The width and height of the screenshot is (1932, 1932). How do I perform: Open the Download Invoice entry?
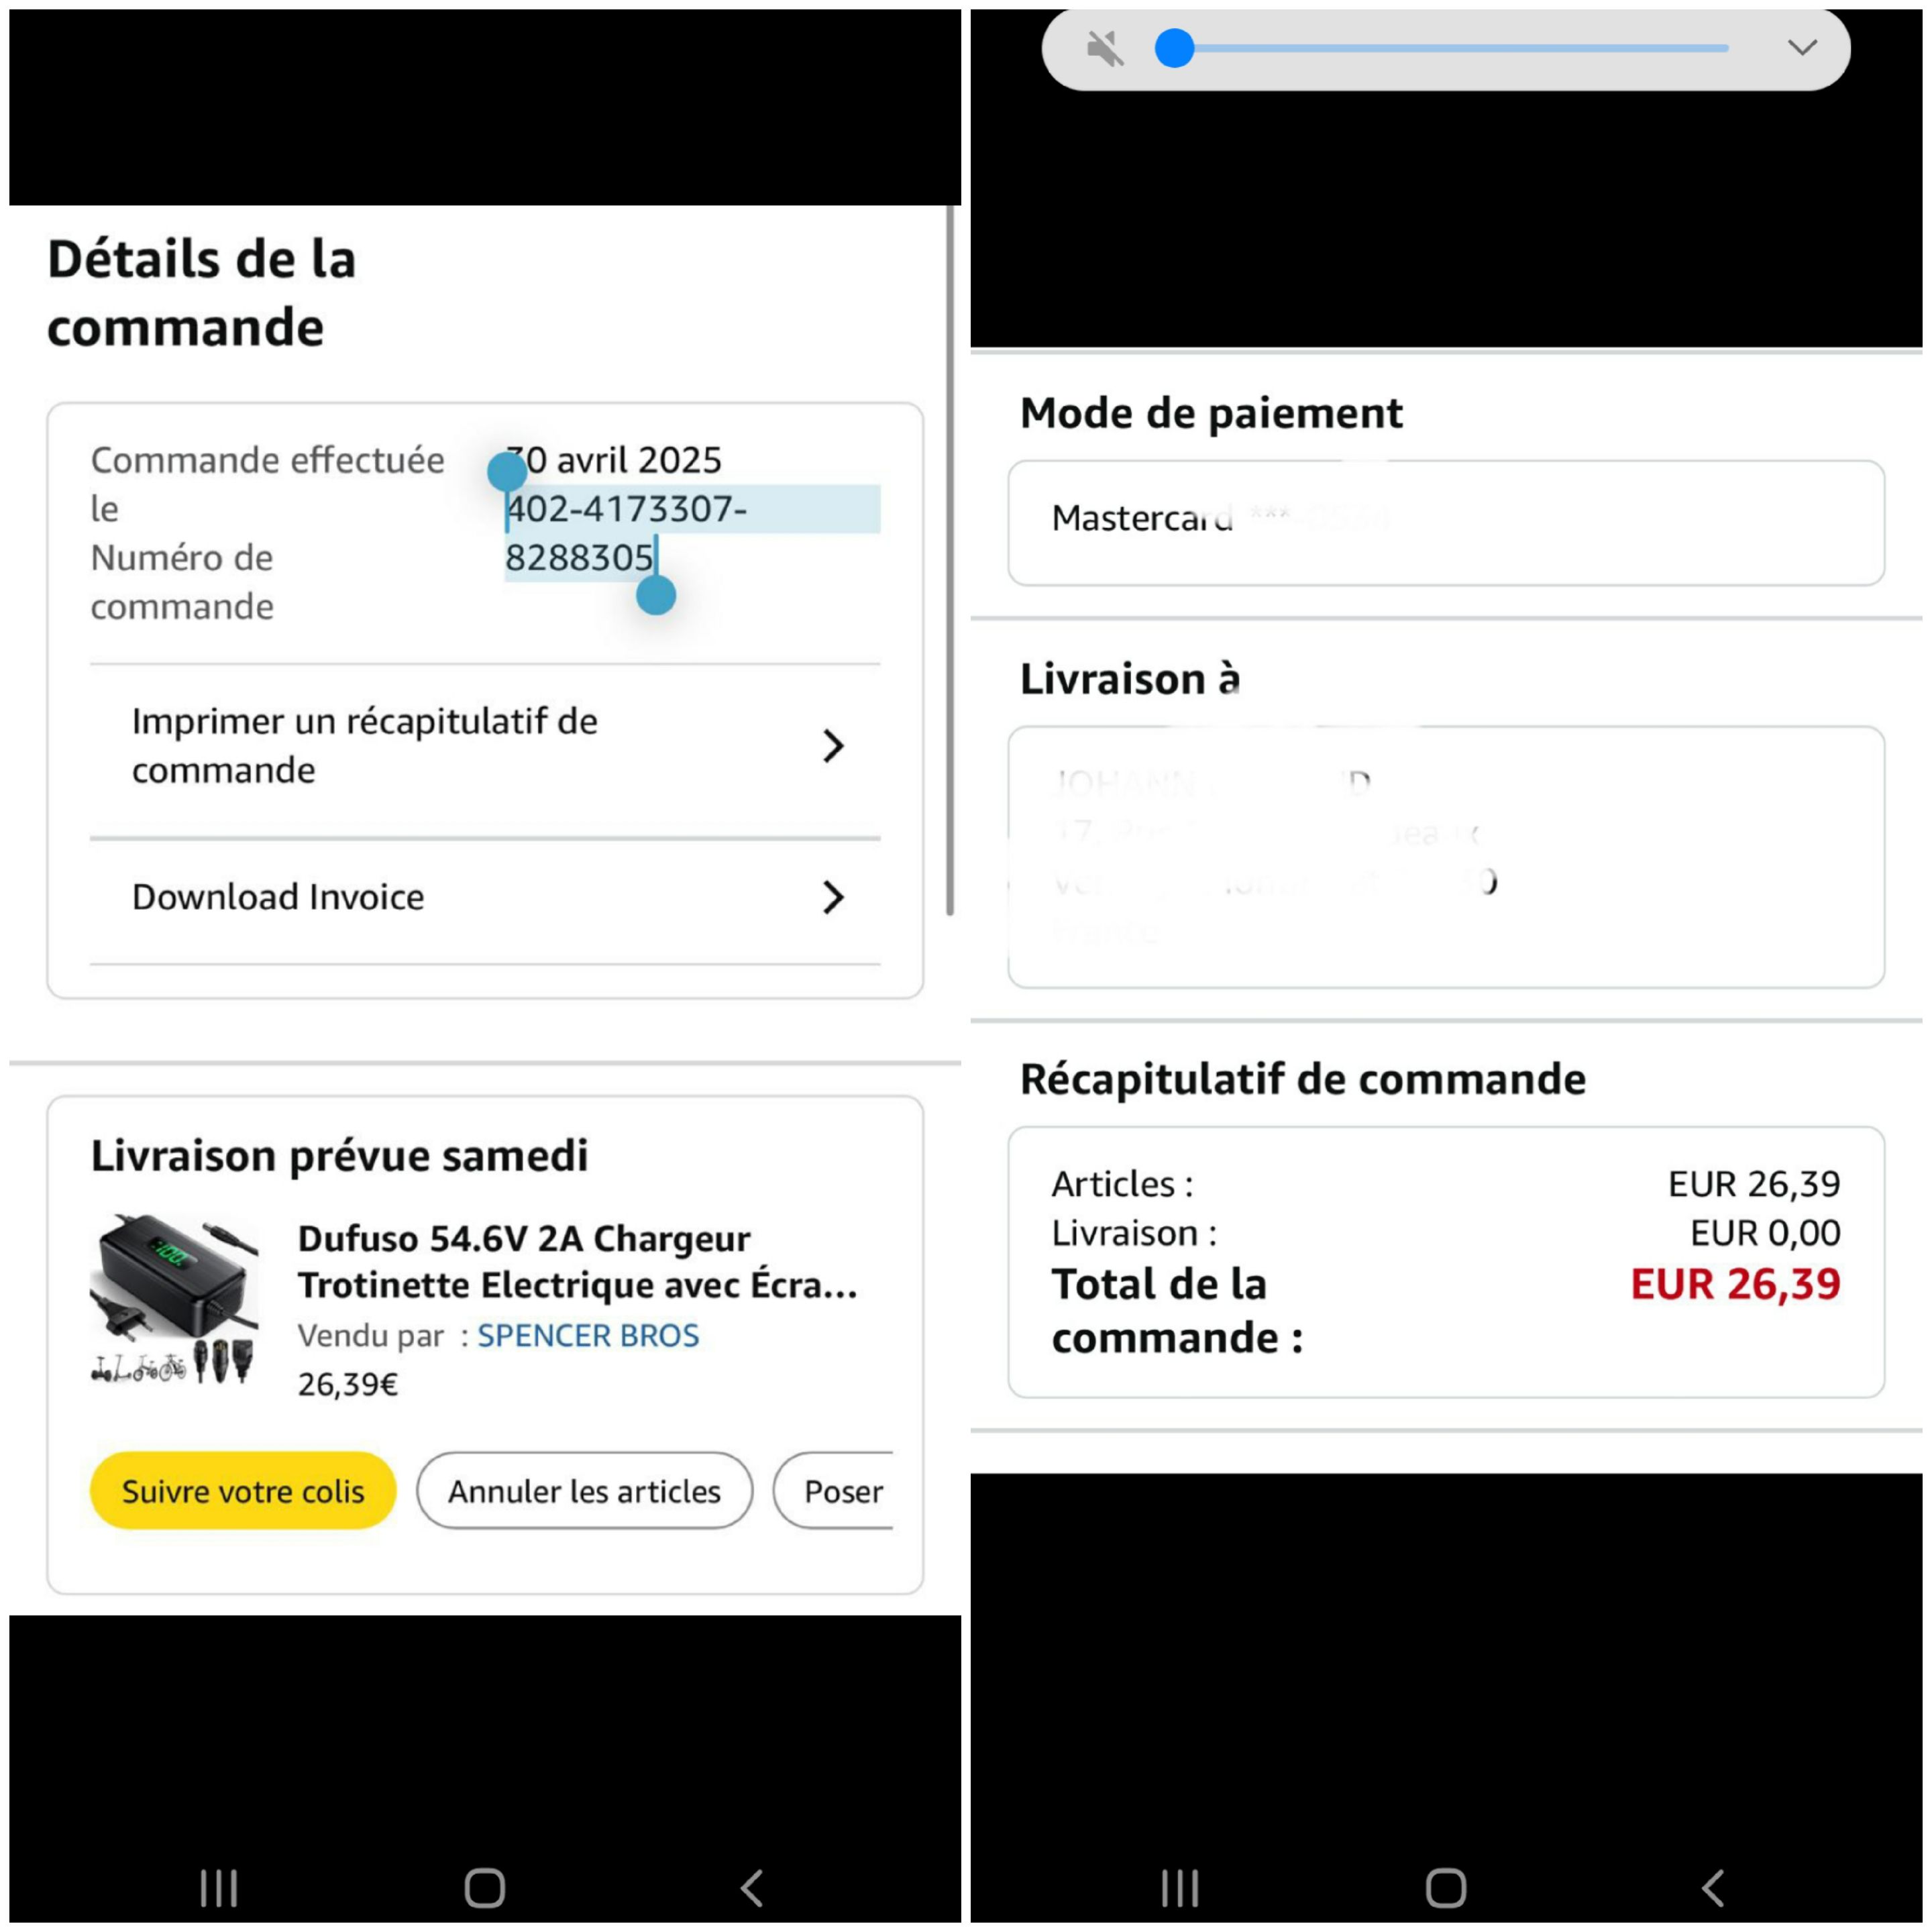278,897
